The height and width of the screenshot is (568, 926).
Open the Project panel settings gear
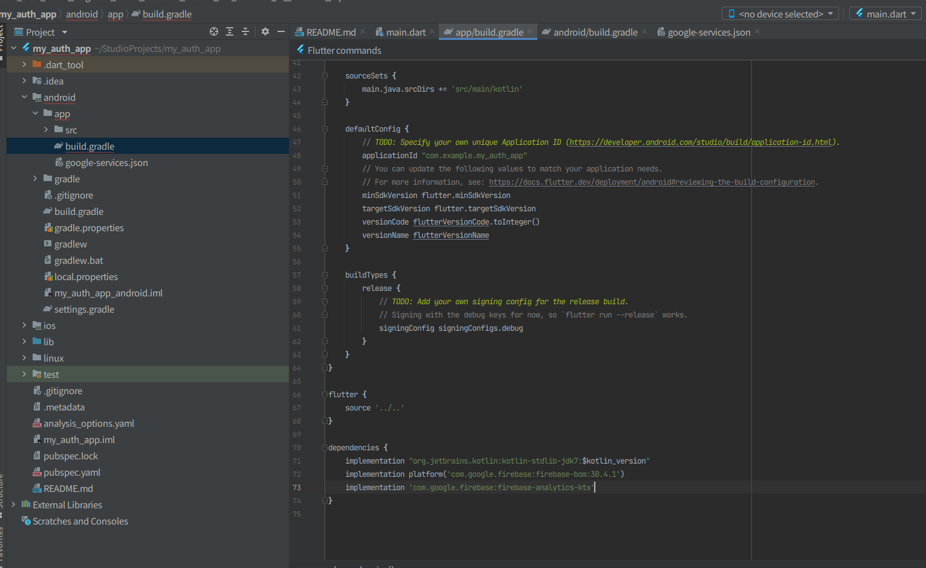click(x=265, y=31)
